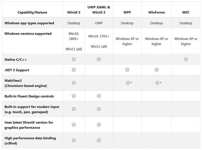Click the latest DirectX checkmark under WinUI 3
Viewport: 202px width, 150px height.
pos(74,124)
